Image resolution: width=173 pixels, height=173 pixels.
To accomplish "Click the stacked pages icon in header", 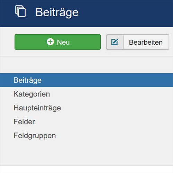I will pyautogui.click(x=20, y=11).
